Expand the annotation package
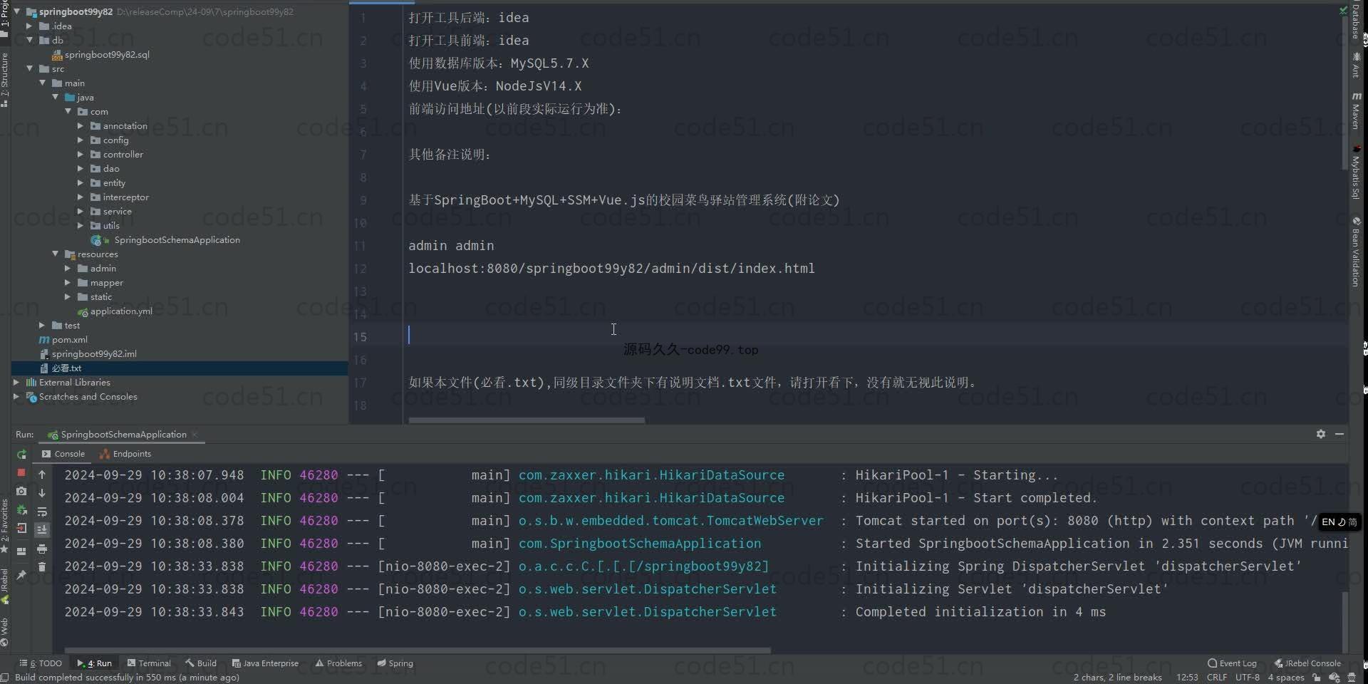1368x684 pixels. (81, 125)
